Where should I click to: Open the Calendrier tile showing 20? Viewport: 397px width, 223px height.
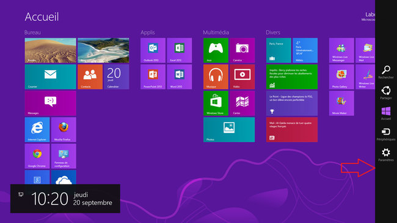pyautogui.click(x=117, y=77)
